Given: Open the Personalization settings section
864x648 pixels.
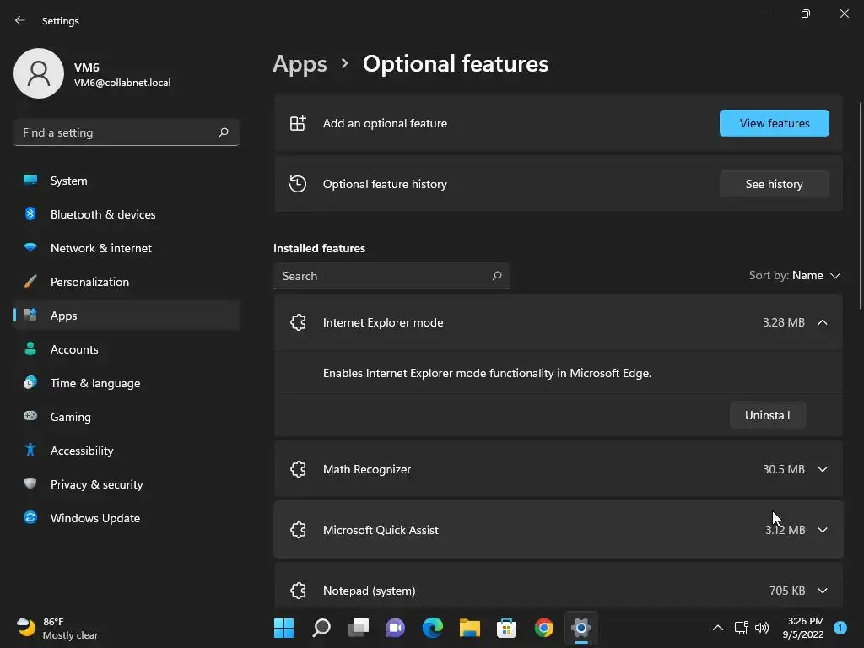Looking at the screenshot, I should tap(89, 282).
